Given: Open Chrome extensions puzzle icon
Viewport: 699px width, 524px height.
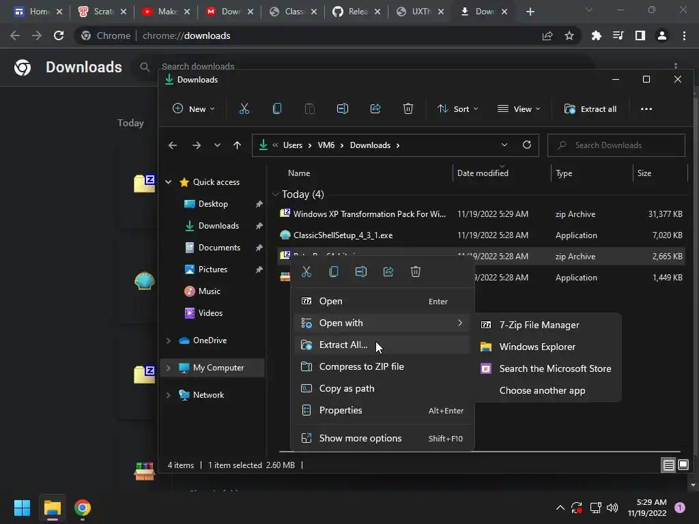Looking at the screenshot, I should (x=596, y=35).
